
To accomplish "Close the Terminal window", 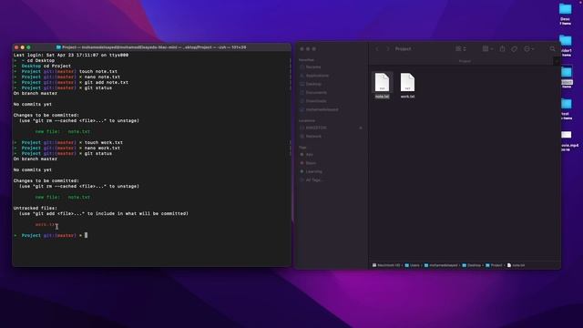I will (x=16, y=47).
